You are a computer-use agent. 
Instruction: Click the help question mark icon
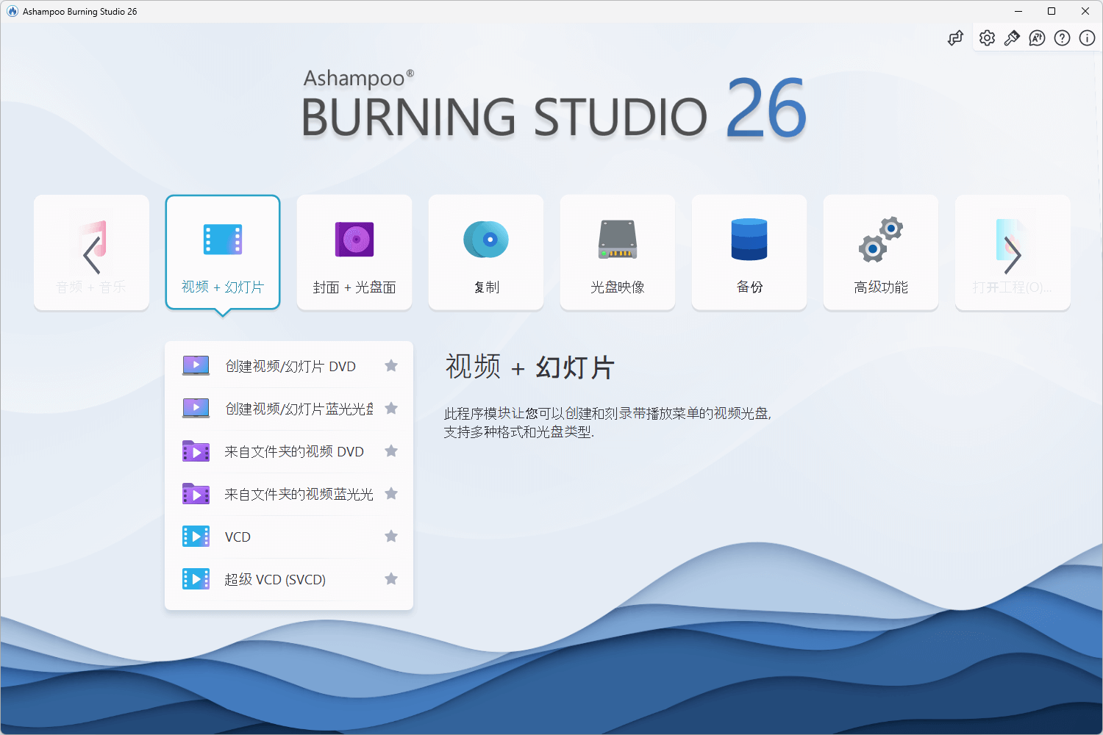coord(1062,38)
